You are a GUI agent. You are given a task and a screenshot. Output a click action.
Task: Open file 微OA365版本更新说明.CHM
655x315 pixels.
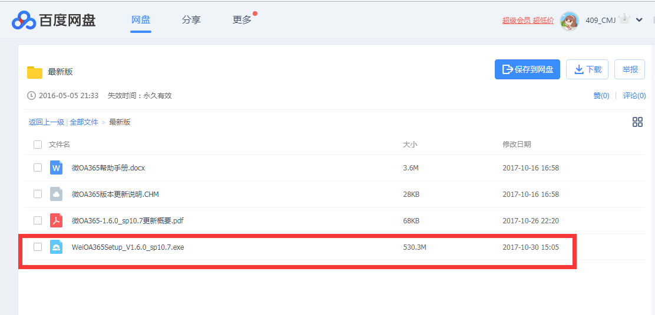click(115, 194)
